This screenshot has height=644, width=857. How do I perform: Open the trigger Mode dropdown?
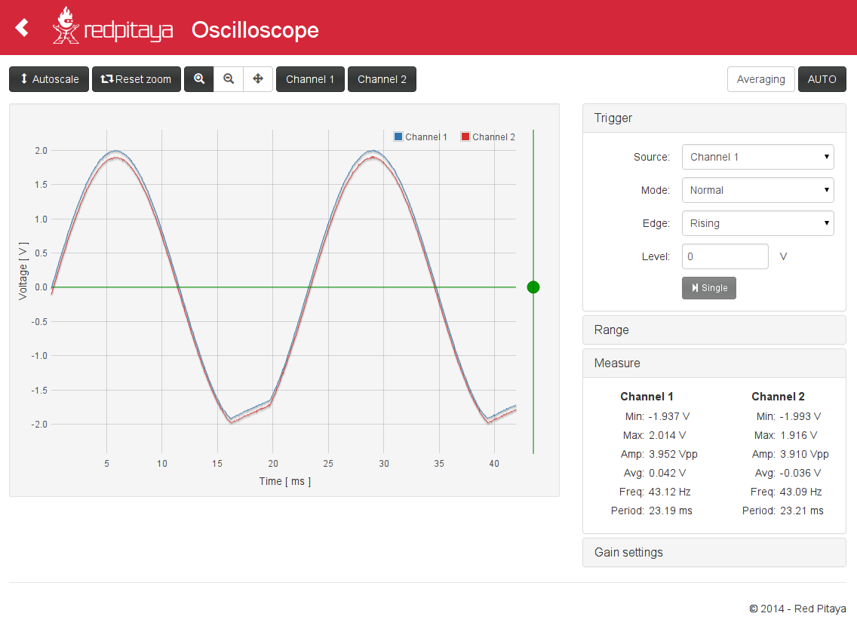[757, 190]
